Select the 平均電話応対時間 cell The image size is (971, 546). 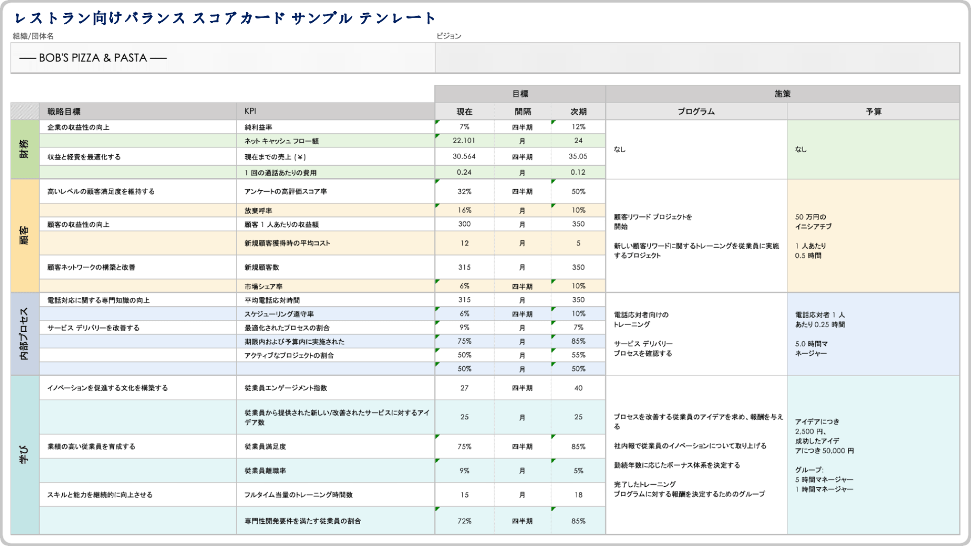coord(336,300)
